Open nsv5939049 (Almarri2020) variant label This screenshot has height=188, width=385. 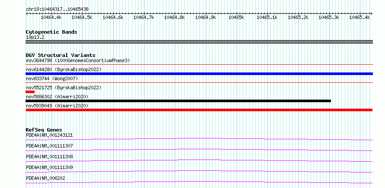coord(57,106)
